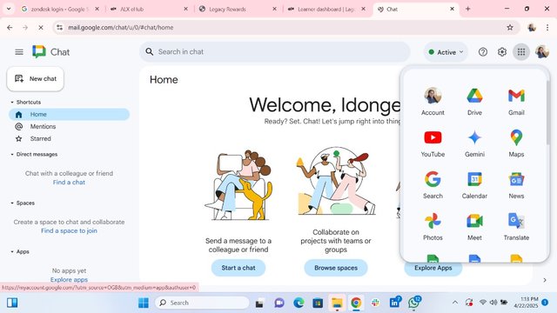Click the apps launcher scrollbar
Viewport: 557px width, 313px height.
[547, 112]
